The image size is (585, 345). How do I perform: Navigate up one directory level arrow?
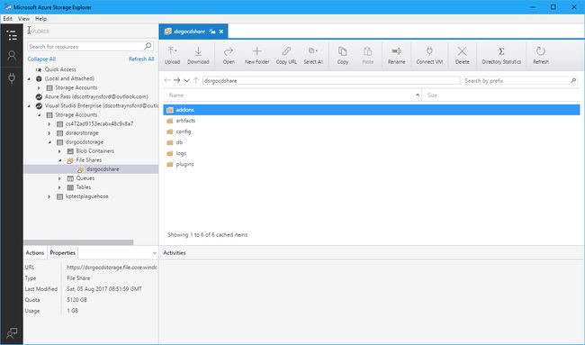point(196,80)
